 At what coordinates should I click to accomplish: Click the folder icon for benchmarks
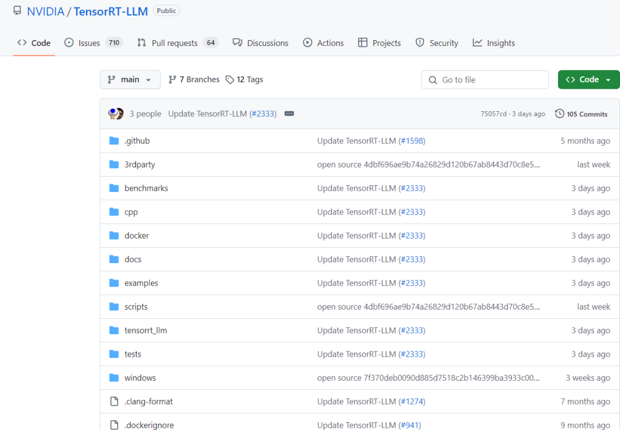(x=114, y=188)
